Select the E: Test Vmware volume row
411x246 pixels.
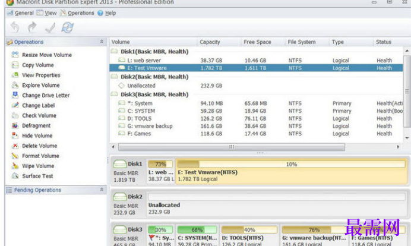pyautogui.click(x=256, y=68)
